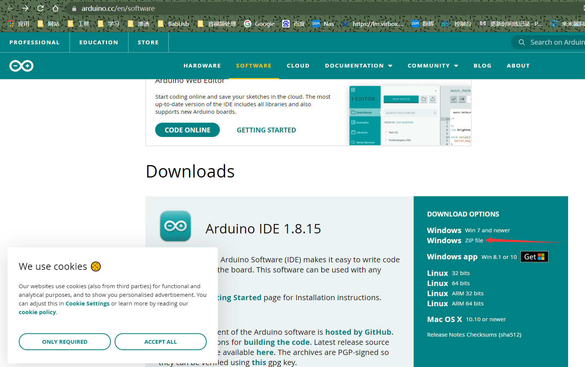The height and width of the screenshot is (367, 585).
Task: Open the hosted by GitHub link
Action: click(358, 332)
